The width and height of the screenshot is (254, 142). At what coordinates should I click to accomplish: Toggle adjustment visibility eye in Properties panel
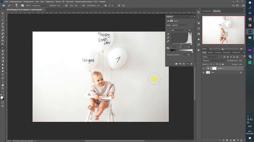[x=188, y=64]
